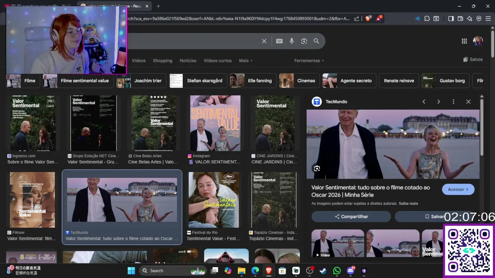The width and height of the screenshot is (495, 278).
Task: Search inside this image with Lens overlay
Action: [x=317, y=168]
